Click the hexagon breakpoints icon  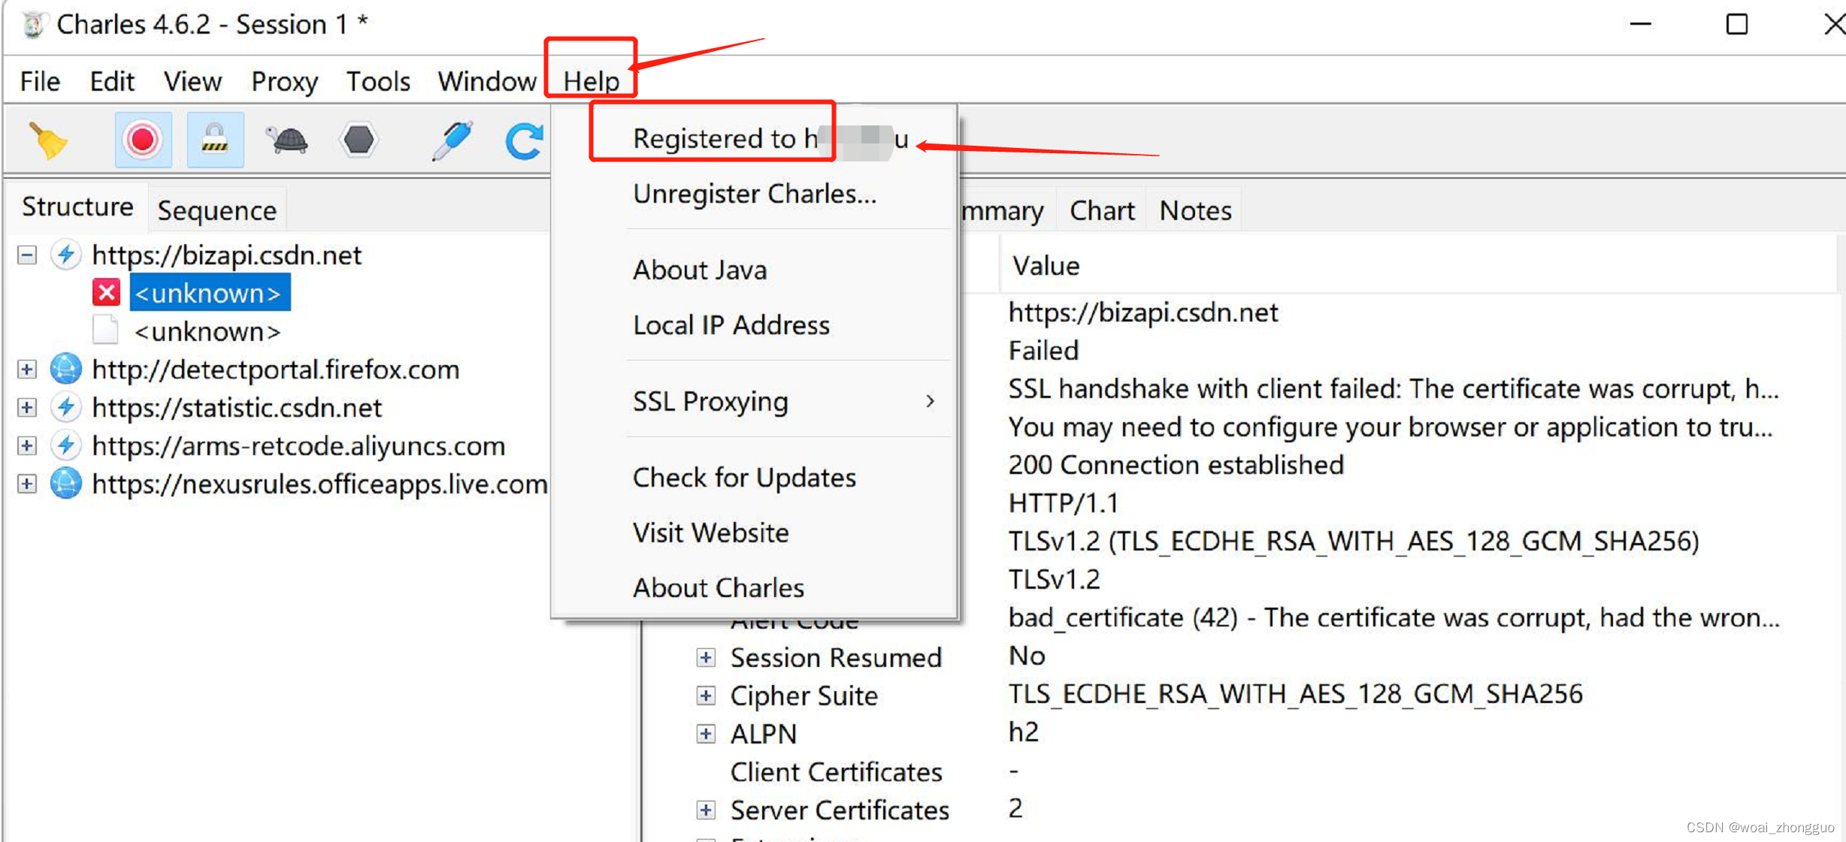point(359,140)
